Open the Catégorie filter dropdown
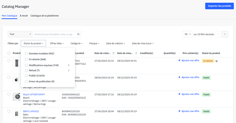The image size is (236, 123). (76, 44)
